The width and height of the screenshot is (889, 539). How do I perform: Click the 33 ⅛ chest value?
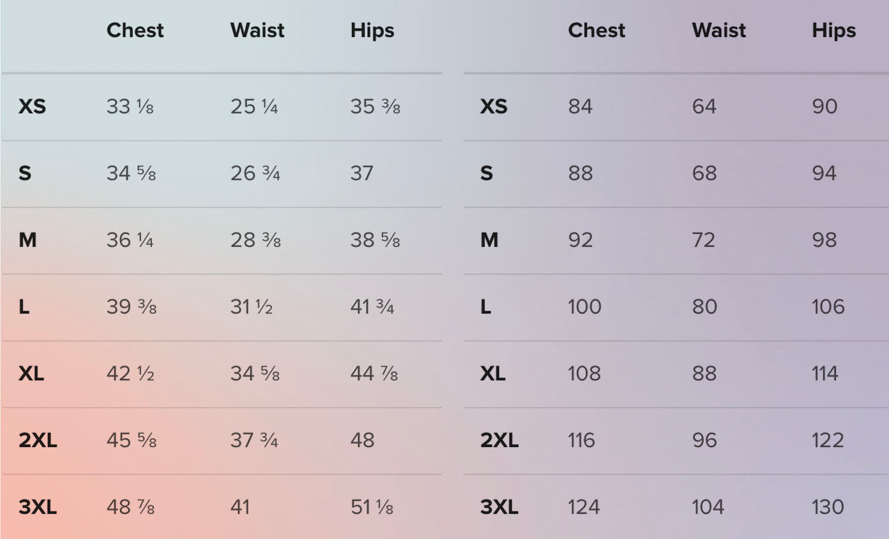coord(130,107)
